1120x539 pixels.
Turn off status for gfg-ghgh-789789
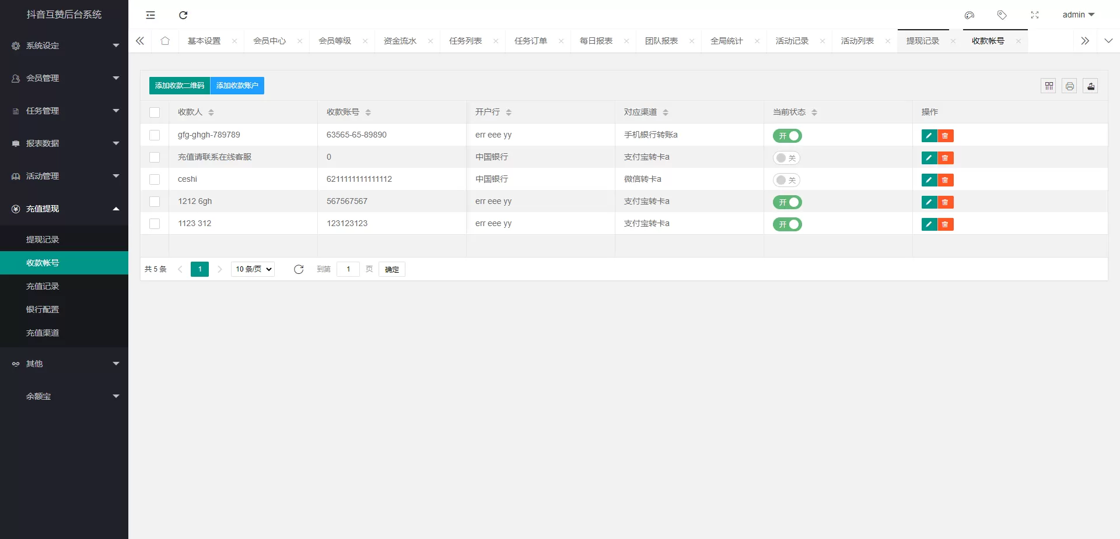click(787, 136)
